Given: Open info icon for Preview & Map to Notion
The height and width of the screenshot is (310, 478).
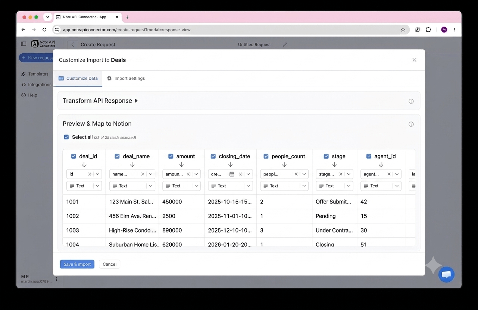Looking at the screenshot, I should [x=411, y=124].
